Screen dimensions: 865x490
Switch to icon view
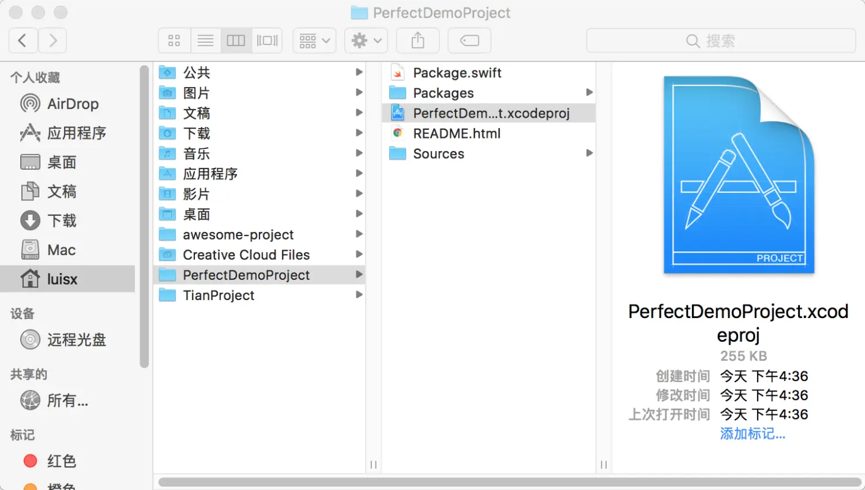(x=174, y=40)
